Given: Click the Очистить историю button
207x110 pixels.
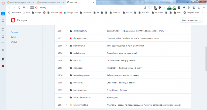Looking at the screenshot, I should [191, 20].
